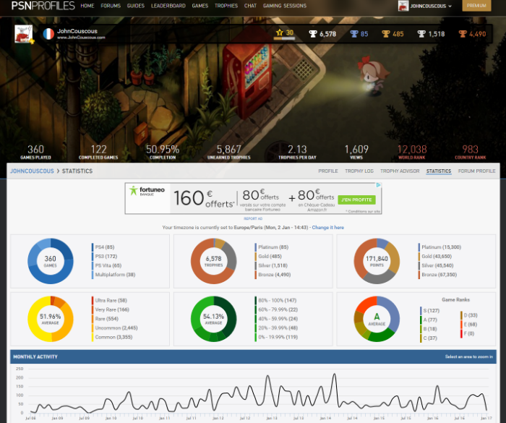Click the 50.95% Completion stat
Image resolution: width=506 pixels, height=423 pixels.
163,152
